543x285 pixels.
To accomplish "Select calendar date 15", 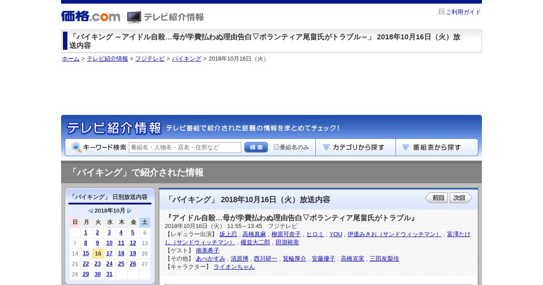I will pos(86,253).
